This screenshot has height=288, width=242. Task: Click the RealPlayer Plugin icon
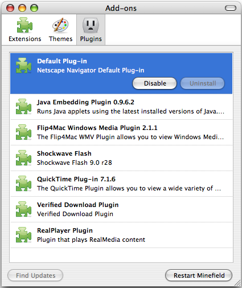[x=23, y=235]
